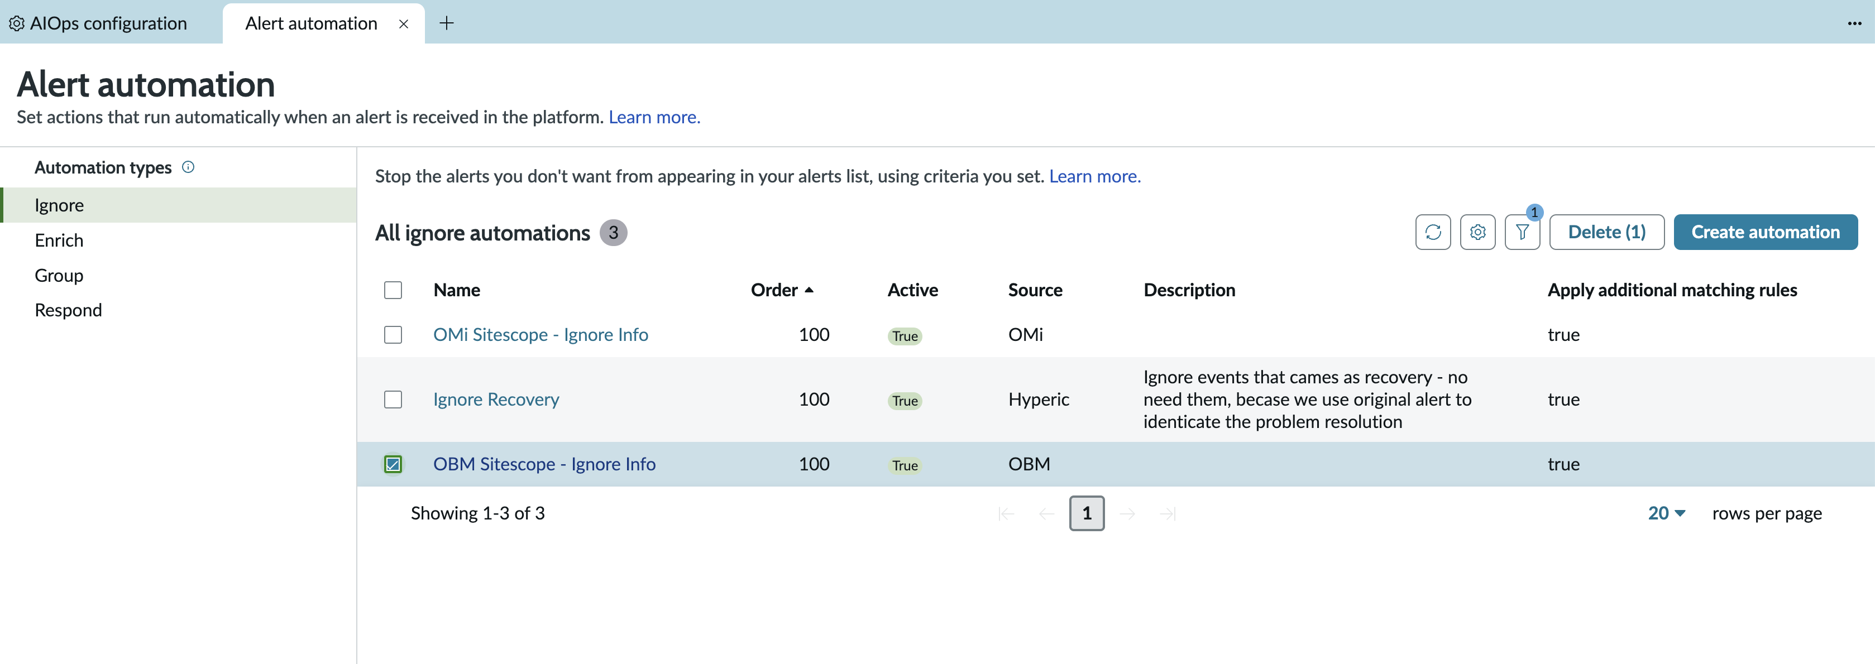Open the OMi Sitescope - Ignore Info link
Screen dimensions: 1875x664
tap(541, 335)
